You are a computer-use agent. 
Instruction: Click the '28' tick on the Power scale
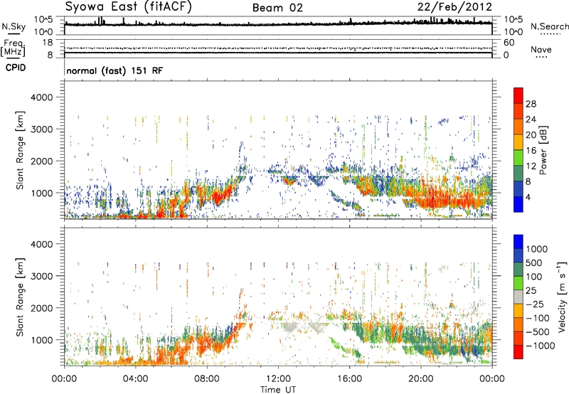tap(531, 104)
